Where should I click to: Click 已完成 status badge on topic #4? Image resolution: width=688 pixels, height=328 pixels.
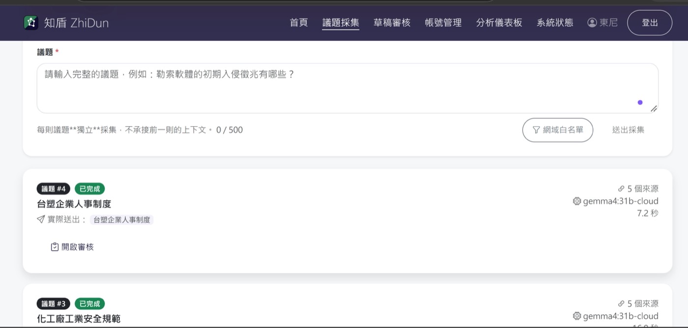[x=89, y=189]
